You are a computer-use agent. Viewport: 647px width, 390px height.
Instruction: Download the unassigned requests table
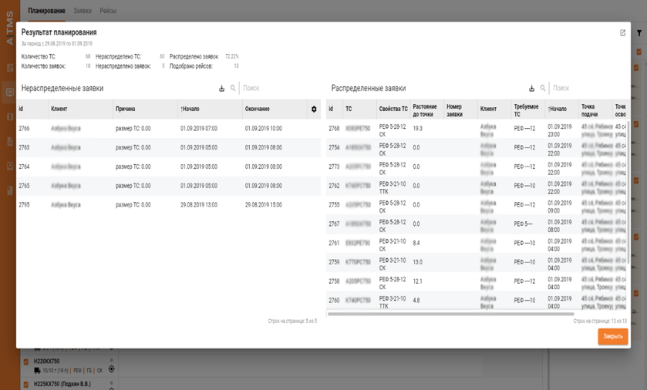(222, 89)
